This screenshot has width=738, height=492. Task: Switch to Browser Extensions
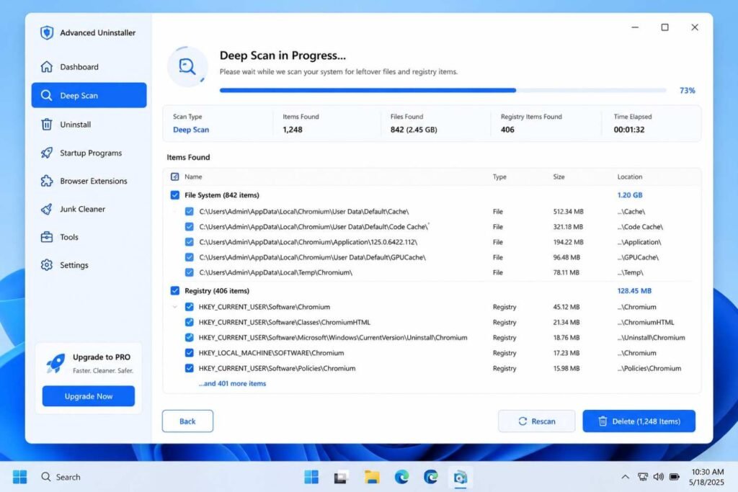pyautogui.click(x=89, y=181)
